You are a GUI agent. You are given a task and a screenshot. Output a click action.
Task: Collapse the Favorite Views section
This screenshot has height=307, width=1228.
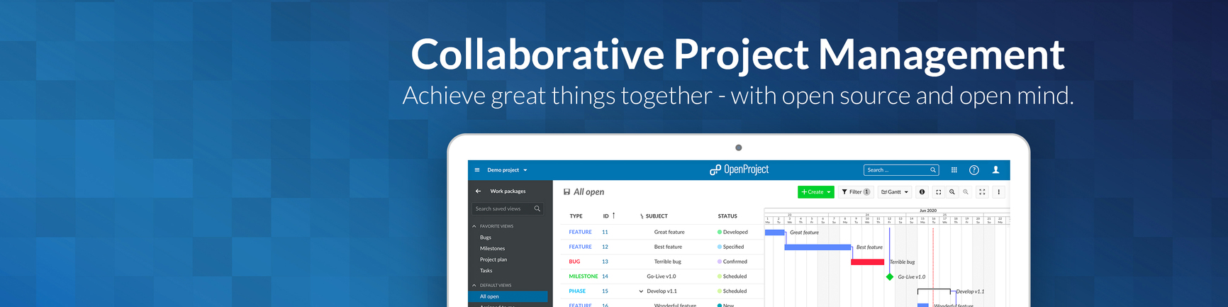point(474,226)
